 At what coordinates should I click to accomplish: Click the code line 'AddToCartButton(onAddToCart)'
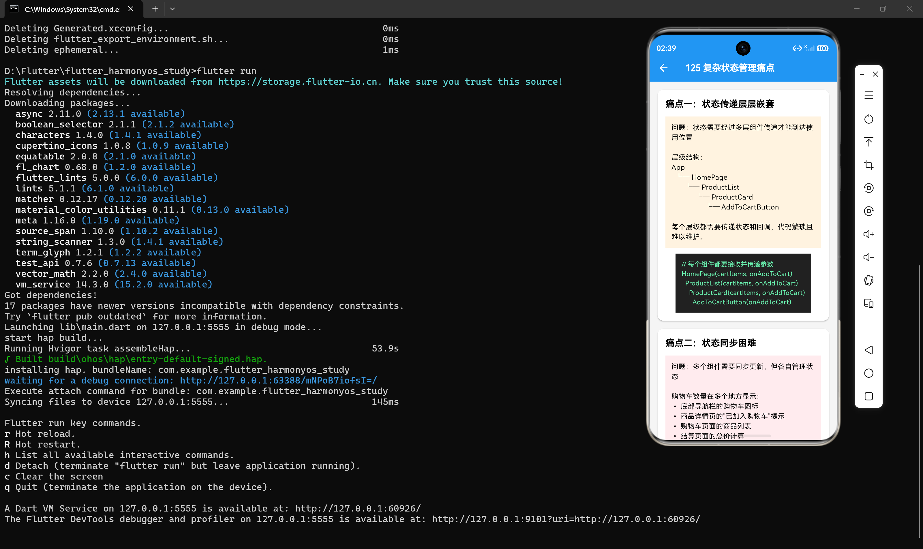click(742, 302)
